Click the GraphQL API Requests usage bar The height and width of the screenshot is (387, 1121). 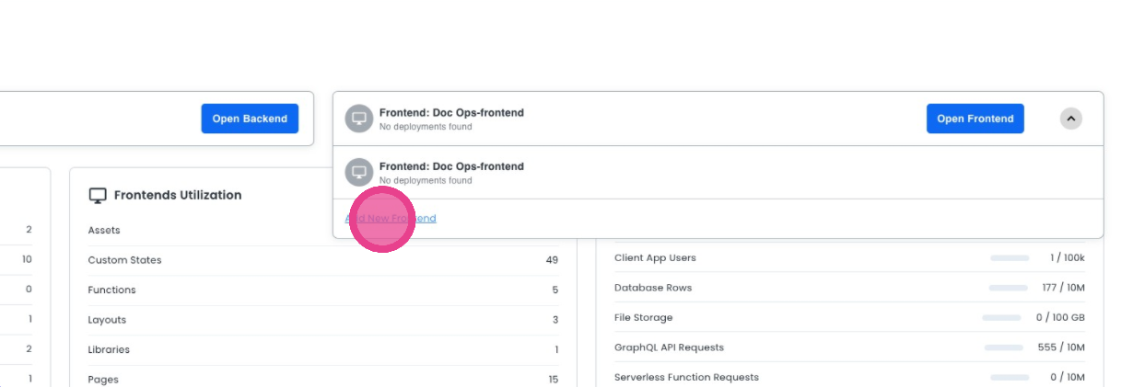click(x=1003, y=348)
